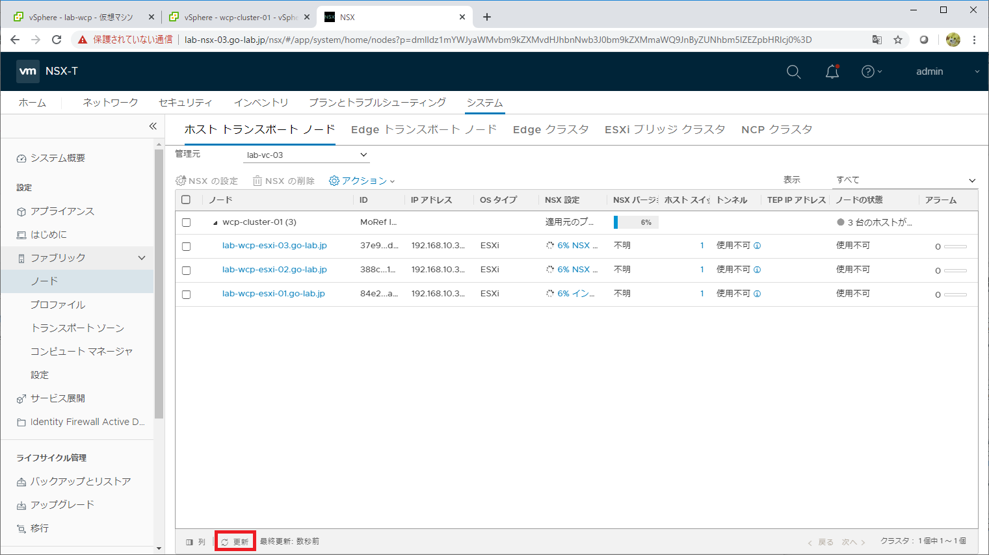The height and width of the screenshot is (555, 989).
Task: Open the Edge クラスタ tab
Action: pyautogui.click(x=551, y=129)
